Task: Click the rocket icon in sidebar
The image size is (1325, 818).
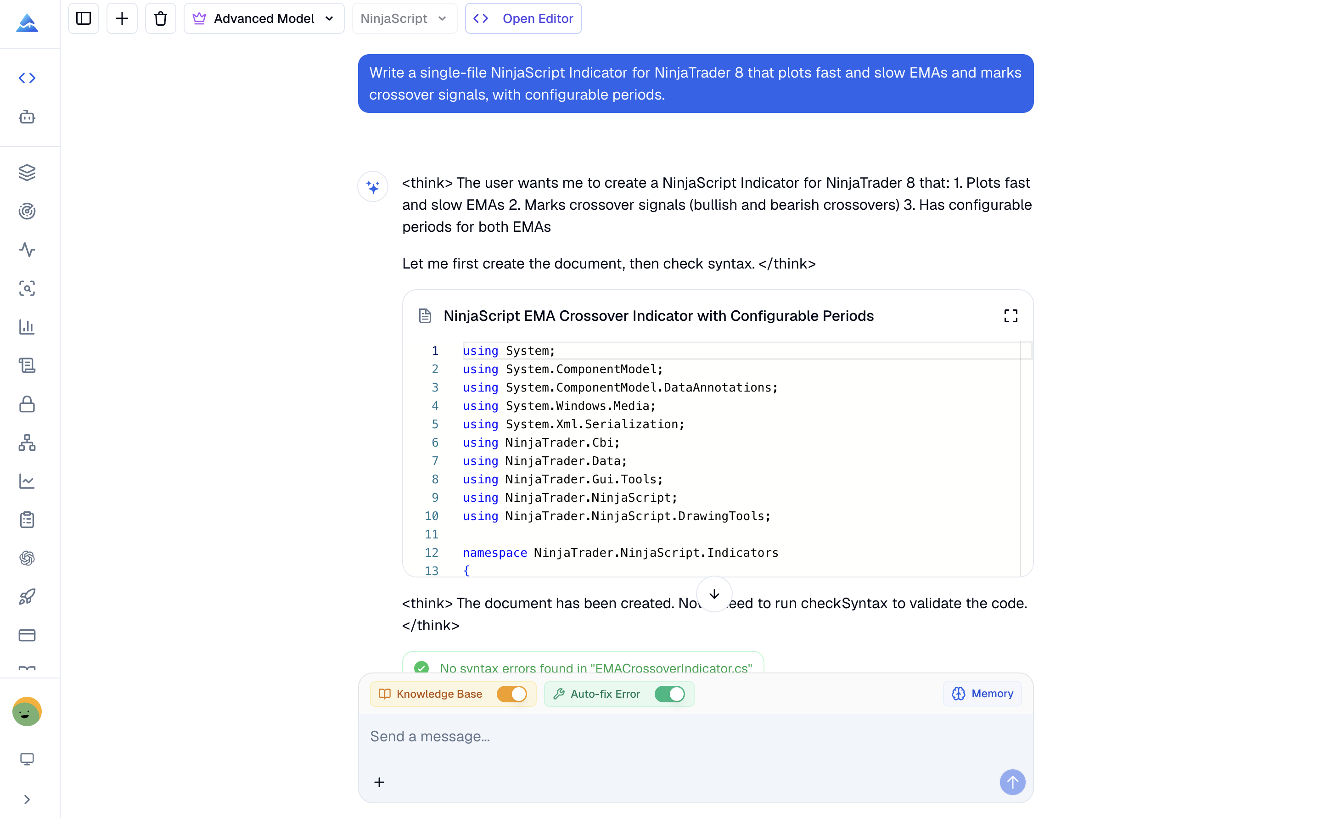Action: tap(27, 597)
